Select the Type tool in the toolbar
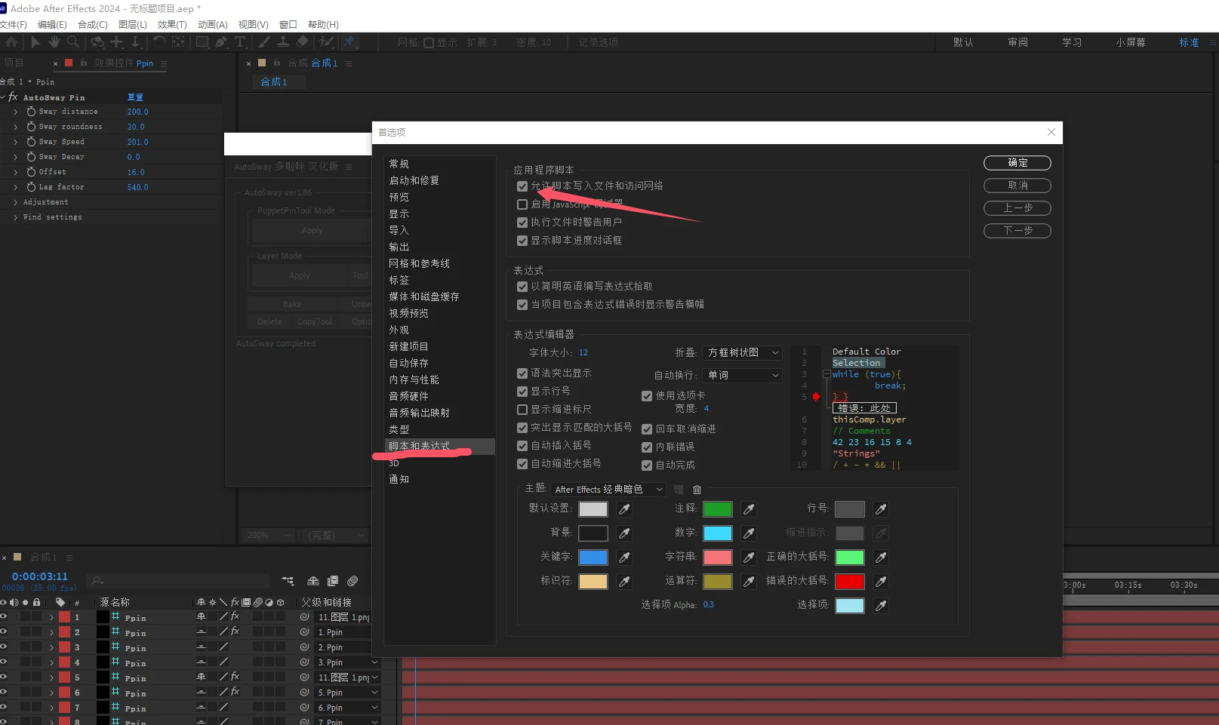Screen dimensions: 1219x725 (x=240, y=42)
